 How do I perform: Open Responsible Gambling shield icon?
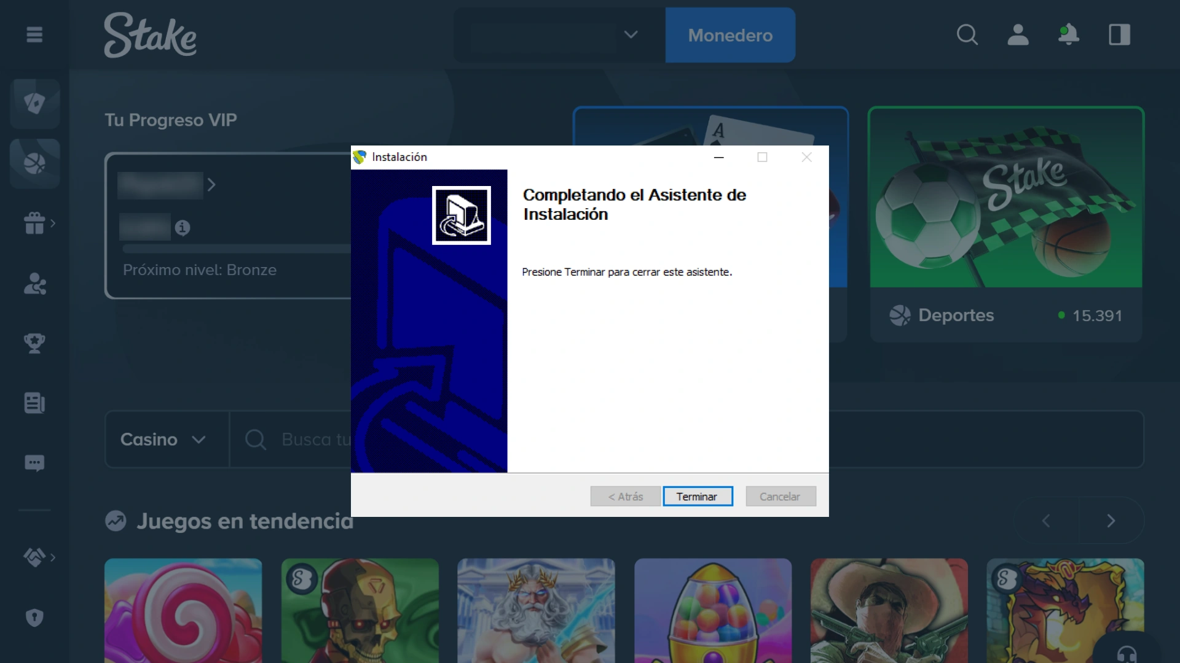34,618
